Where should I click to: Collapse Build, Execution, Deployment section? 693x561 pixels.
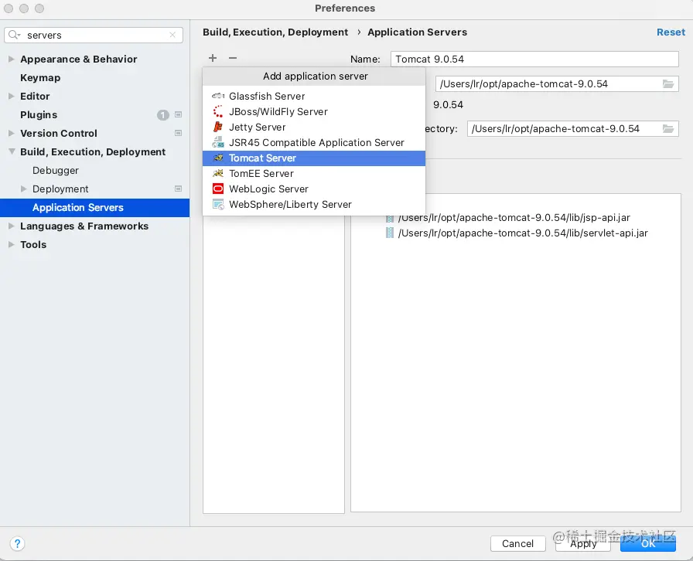(12, 152)
